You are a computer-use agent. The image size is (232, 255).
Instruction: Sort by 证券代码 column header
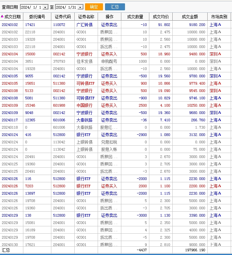tap(63, 17)
